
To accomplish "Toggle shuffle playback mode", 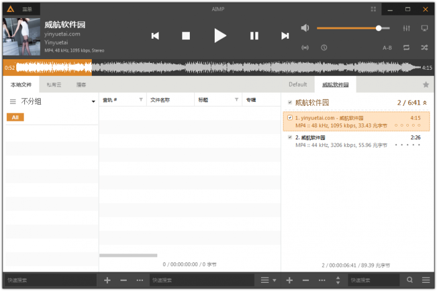I will [x=425, y=47].
